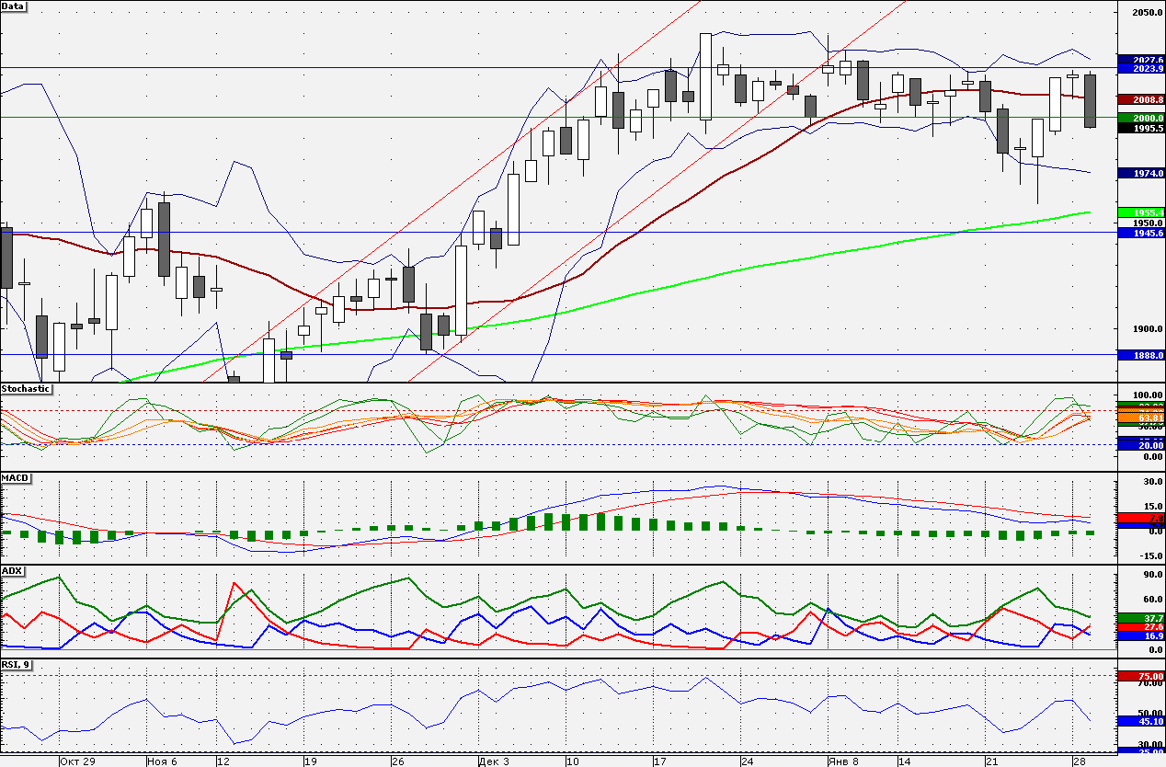
Task: Click the 1995.5 black price tag
Action: [1141, 128]
